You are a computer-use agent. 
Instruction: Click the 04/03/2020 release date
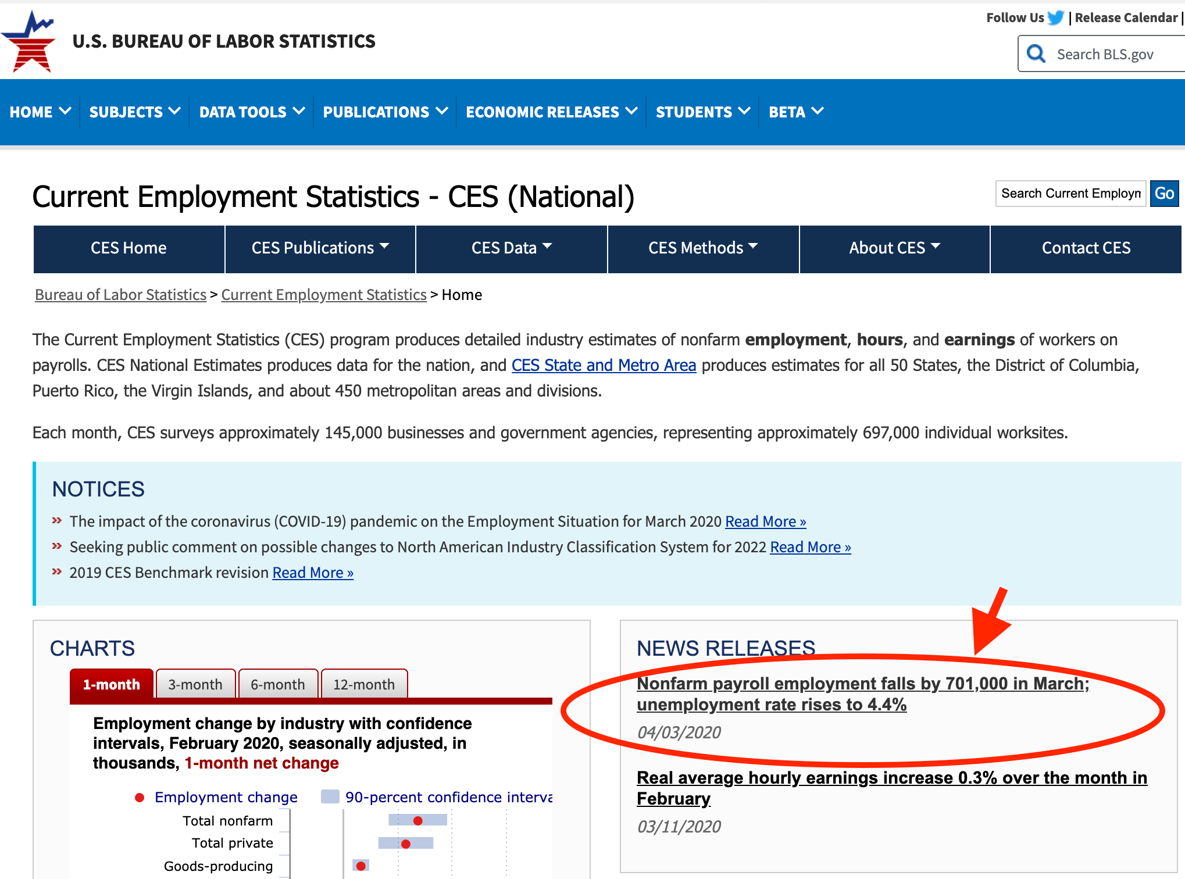[679, 732]
